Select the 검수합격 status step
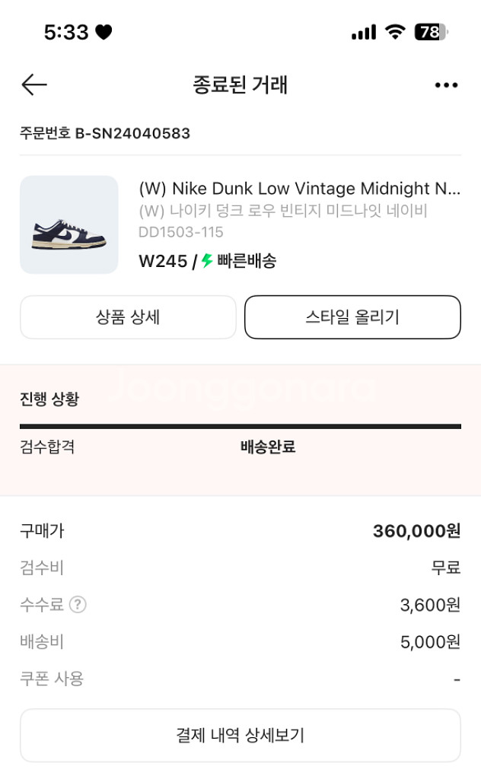 coord(47,447)
